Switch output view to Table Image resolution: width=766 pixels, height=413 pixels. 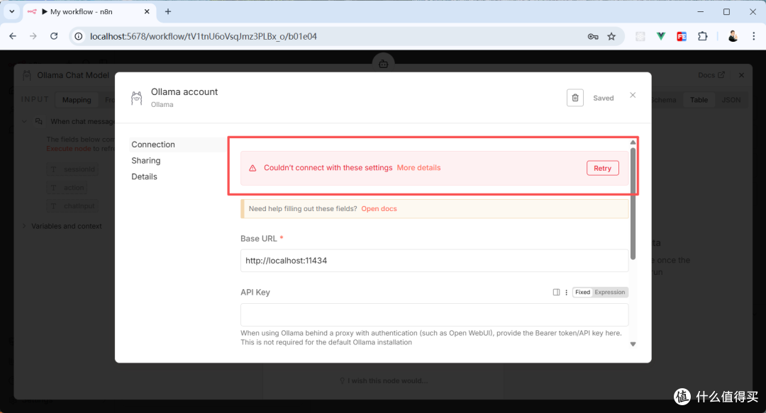[699, 100]
